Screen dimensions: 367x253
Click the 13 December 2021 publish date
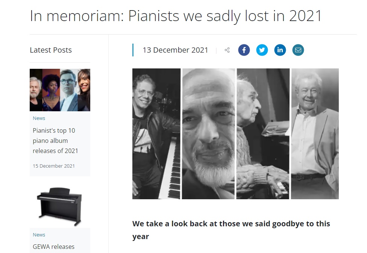[175, 50]
